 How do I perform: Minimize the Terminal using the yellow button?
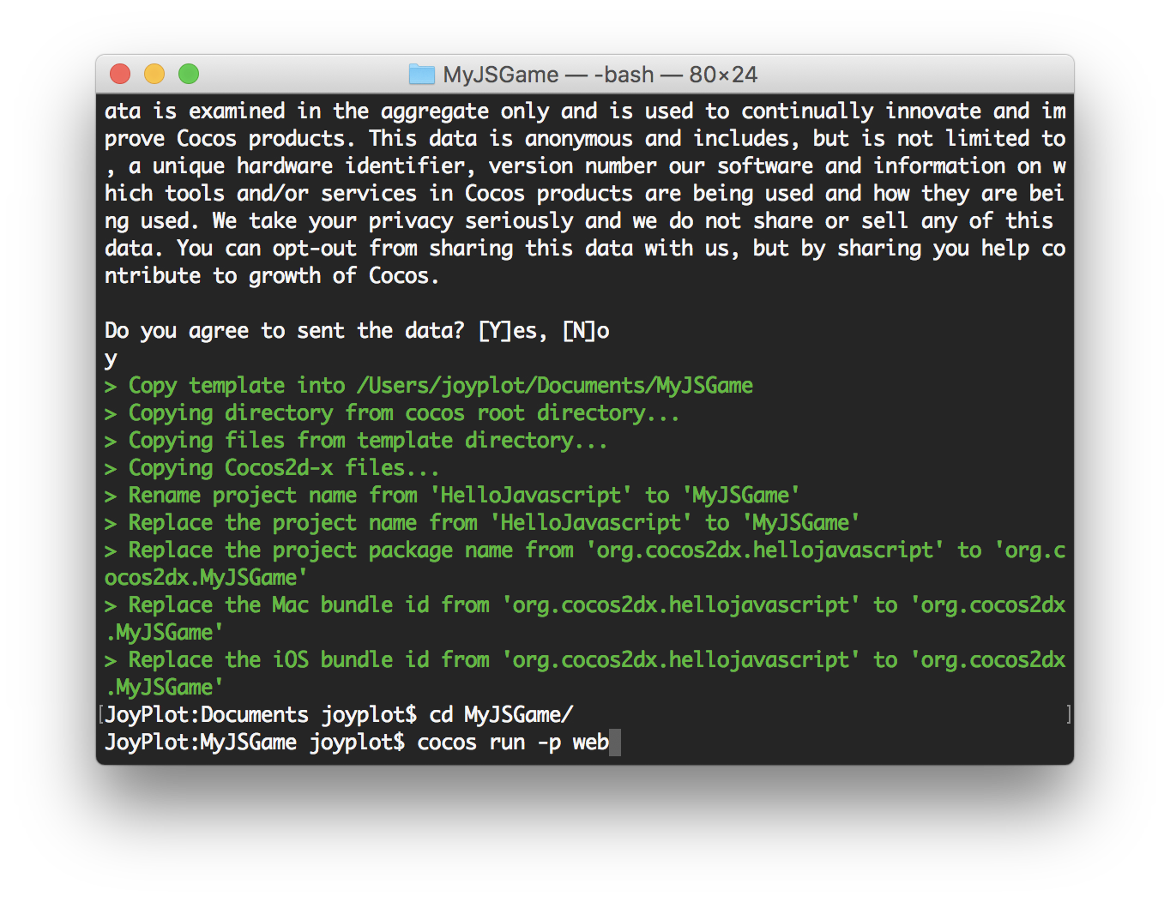click(154, 75)
